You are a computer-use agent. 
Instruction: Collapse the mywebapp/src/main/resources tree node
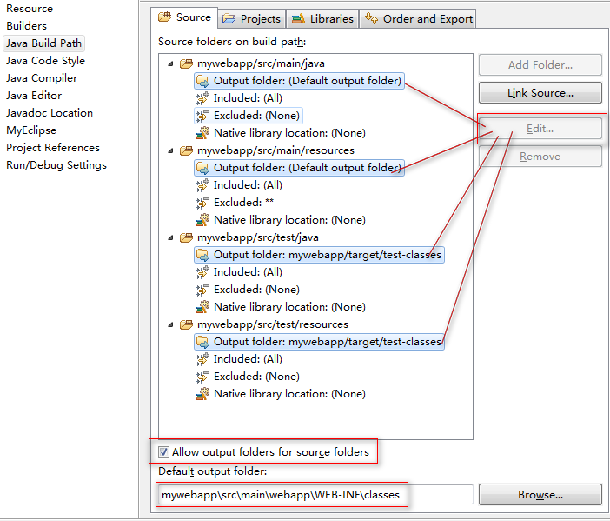coord(170,150)
